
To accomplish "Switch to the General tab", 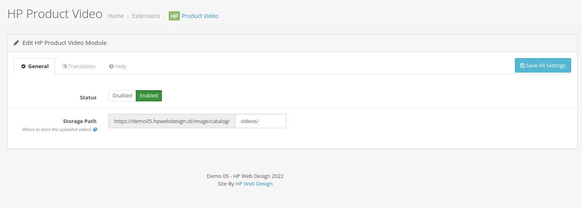I will click(x=35, y=66).
